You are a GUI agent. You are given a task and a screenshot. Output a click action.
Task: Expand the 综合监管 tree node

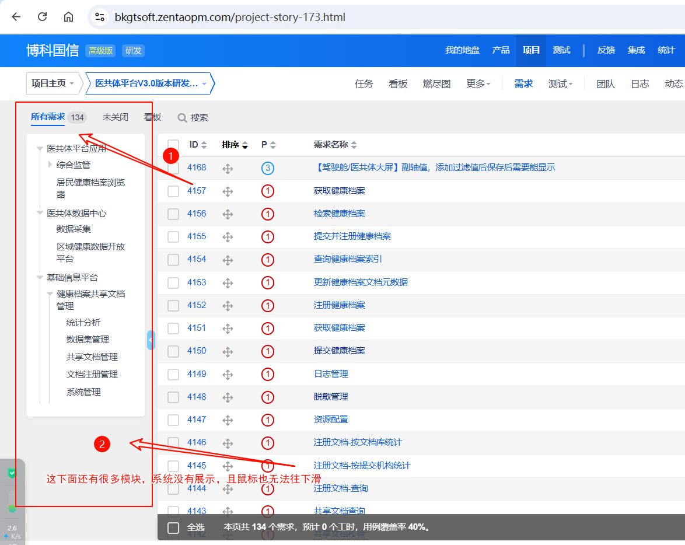pos(50,165)
